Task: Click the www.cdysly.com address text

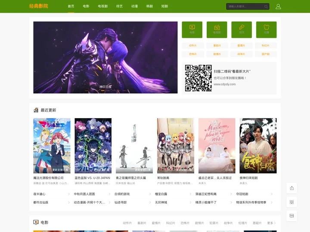Action: [x=225, y=84]
